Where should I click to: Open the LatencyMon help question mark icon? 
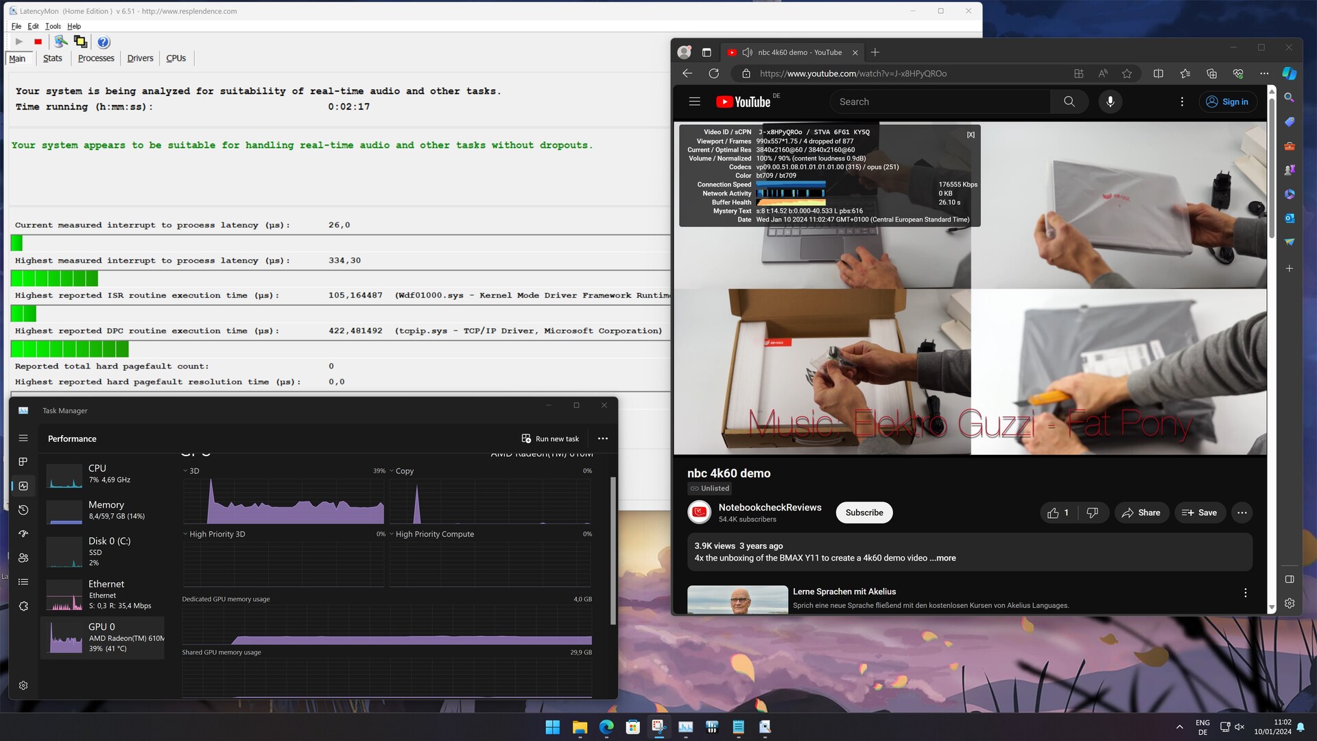[104, 42]
